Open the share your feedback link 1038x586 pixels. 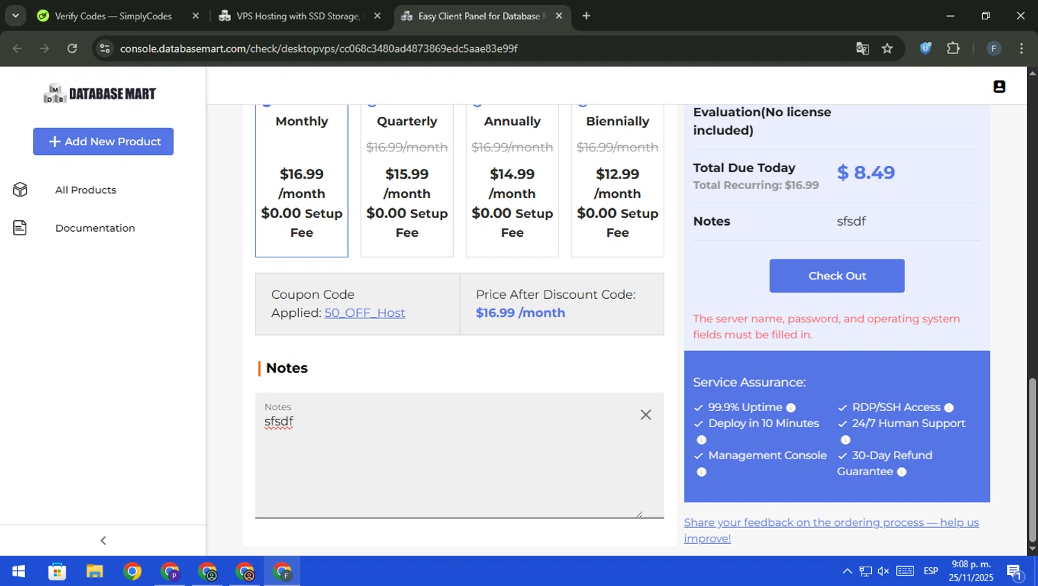831,530
